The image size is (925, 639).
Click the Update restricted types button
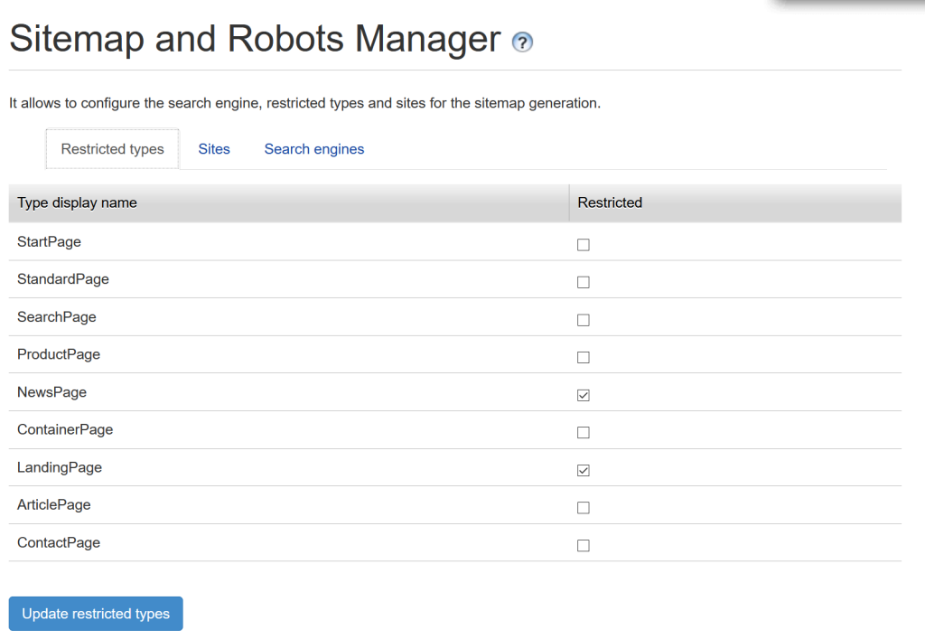click(95, 613)
